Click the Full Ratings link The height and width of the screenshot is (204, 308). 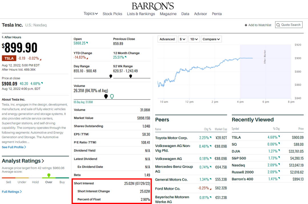[x=11, y=191]
